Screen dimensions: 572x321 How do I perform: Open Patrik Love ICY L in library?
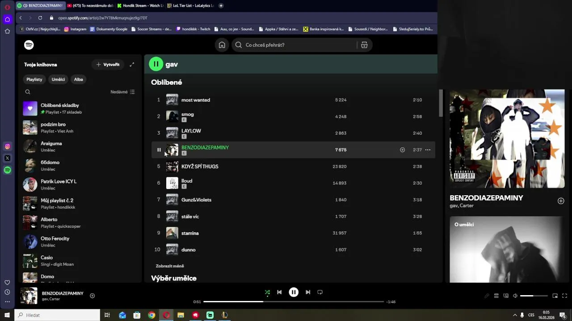click(x=80, y=185)
